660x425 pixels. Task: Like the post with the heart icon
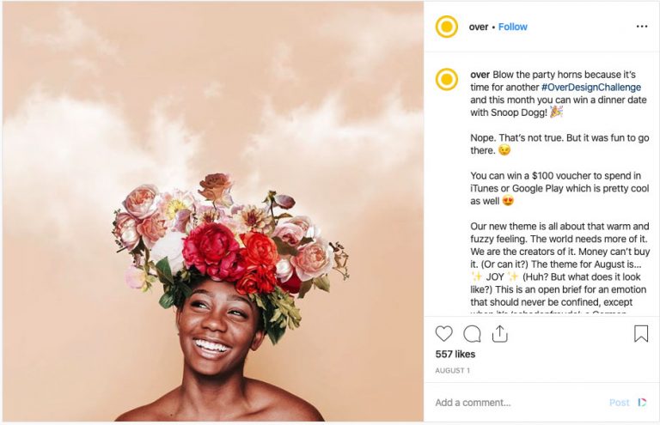[x=443, y=334]
